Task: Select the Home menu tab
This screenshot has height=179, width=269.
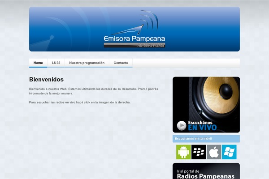Action: coord(38,63)
